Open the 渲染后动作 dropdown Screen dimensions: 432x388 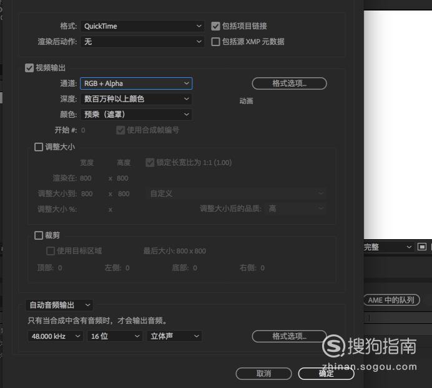[x=142, y=42]
